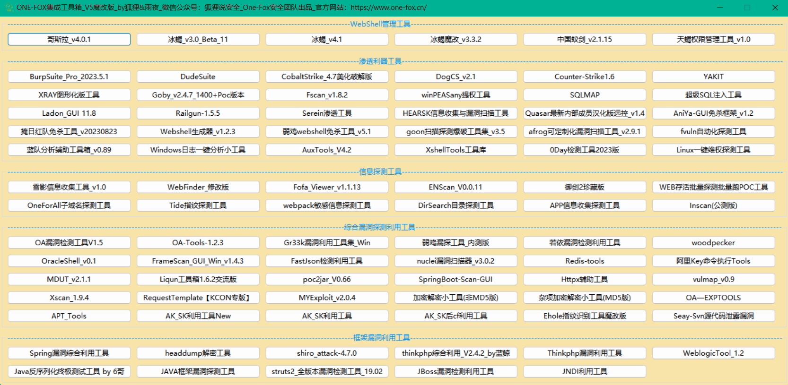Start CobaltStrike_4.7美化破解版

coord(327,77)
